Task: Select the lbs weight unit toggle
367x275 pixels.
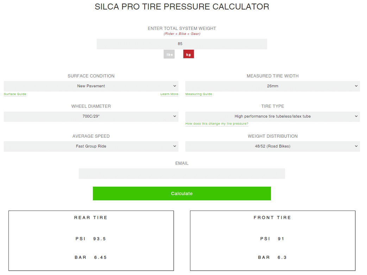Action: click(x=169, y=54)
